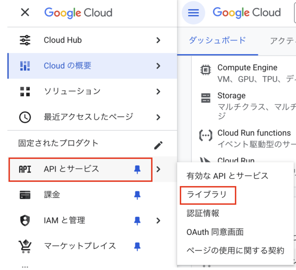296x270 pixels.
Task: Expand the IAM と管理 submenu chevron
Action: [158, 221]
